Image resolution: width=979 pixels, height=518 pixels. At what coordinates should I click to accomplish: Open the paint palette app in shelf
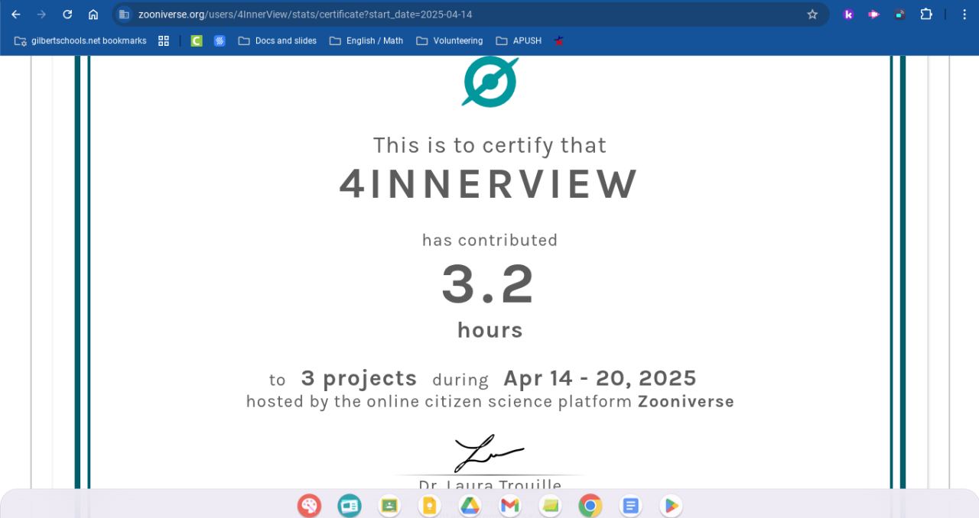tap(309, 505)
